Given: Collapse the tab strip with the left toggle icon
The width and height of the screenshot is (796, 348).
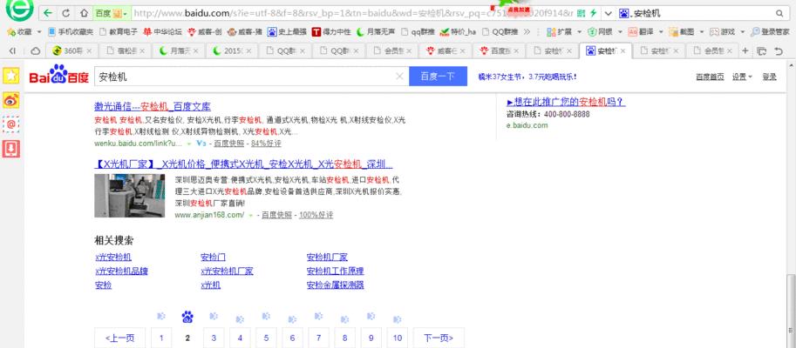Looking at the screenshot, I should click(x=13, y=50).
